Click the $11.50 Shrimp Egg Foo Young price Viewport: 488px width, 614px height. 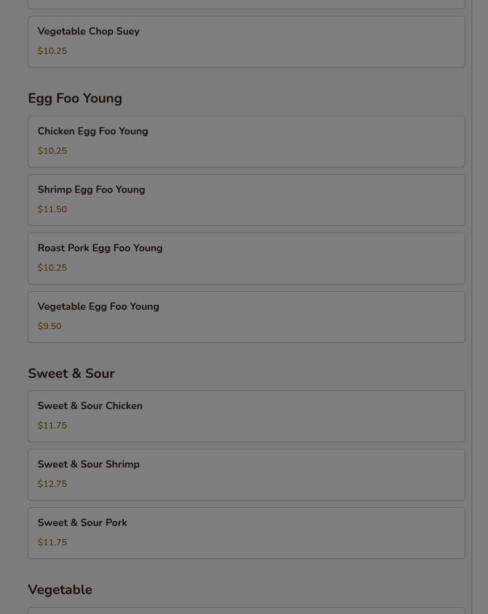52,209
